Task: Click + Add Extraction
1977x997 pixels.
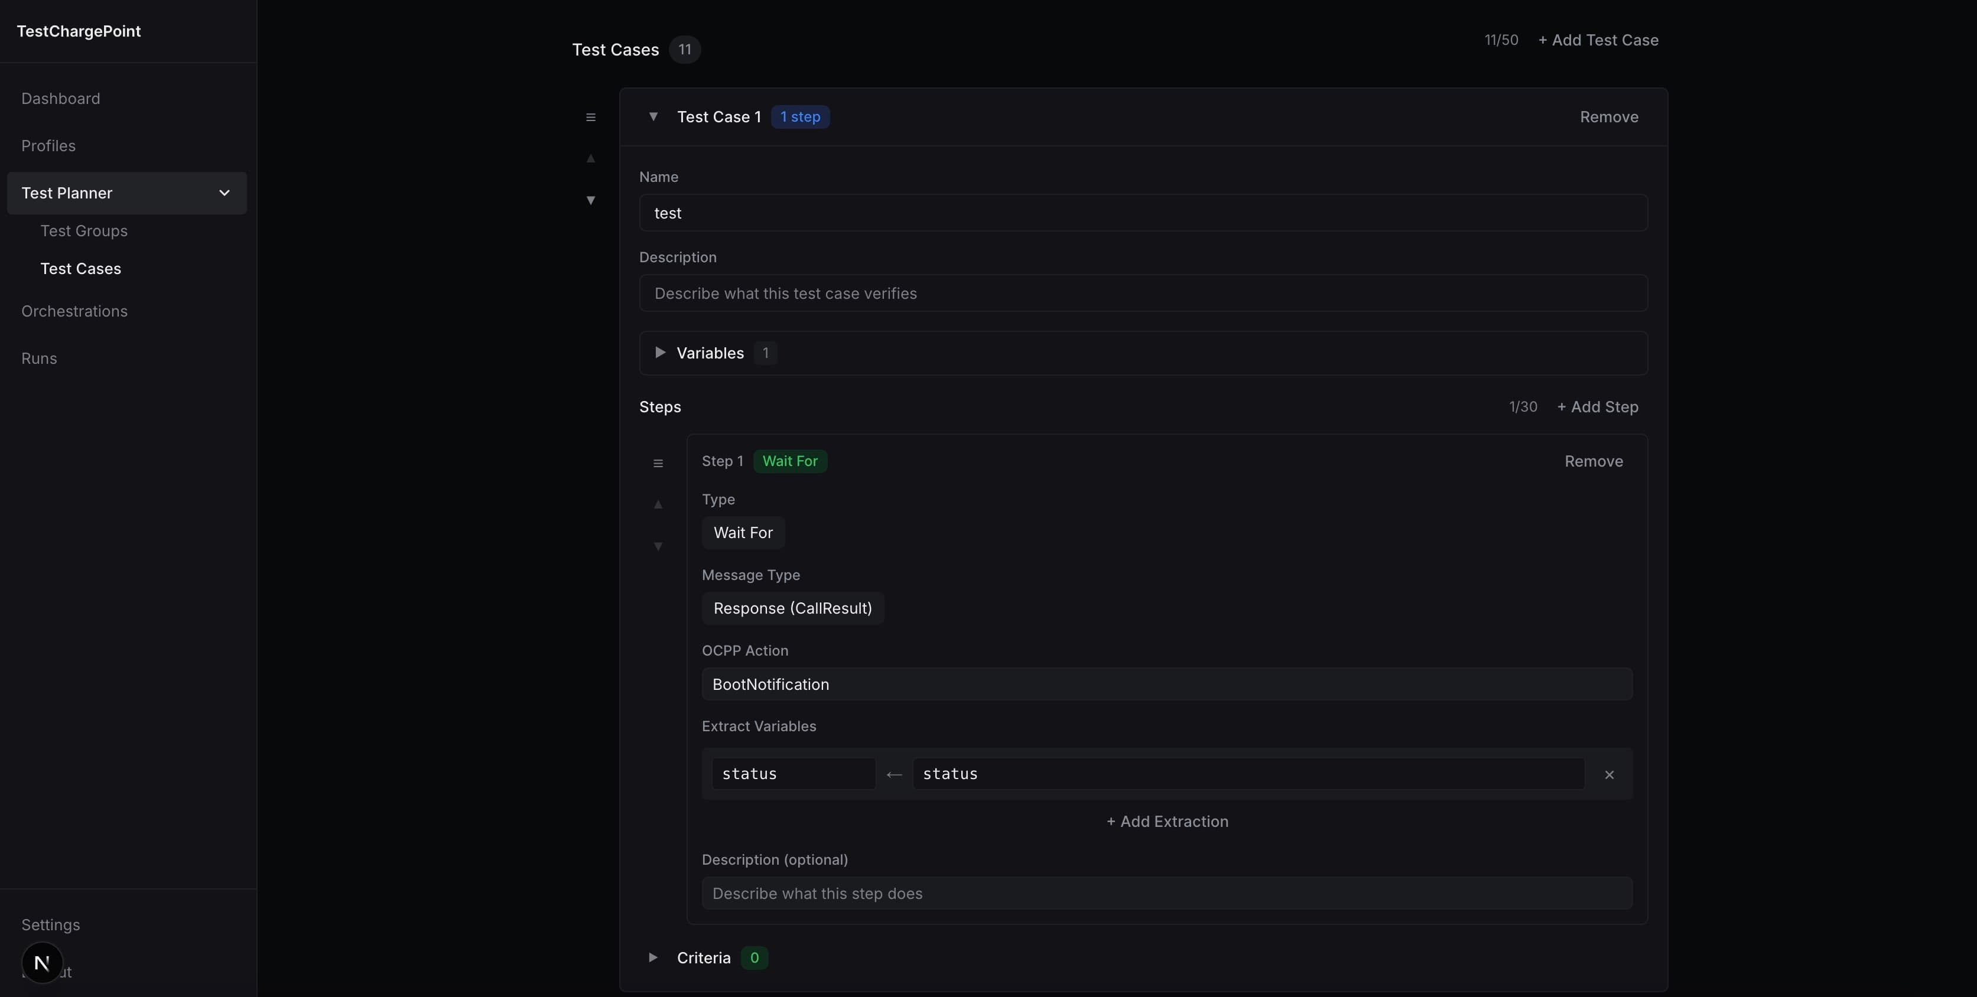Action: coord(1166,820)
